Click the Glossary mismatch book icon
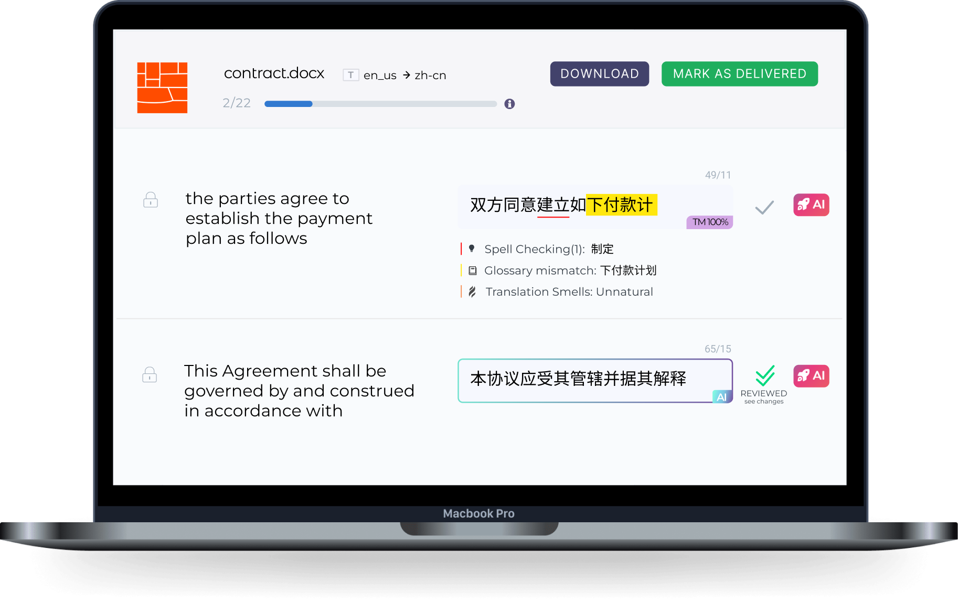Viewport: 958px width, 603px height. pyautogui.click(x=474, y=270)
